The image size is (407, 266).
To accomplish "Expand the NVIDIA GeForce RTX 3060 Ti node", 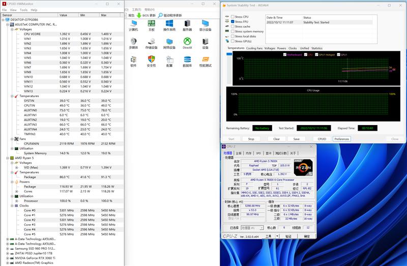I will point(8,258).
